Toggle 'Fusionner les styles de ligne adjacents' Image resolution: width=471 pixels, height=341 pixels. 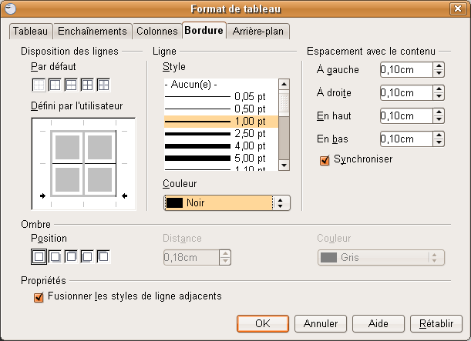pyautogui.click(x=39, y=296)
